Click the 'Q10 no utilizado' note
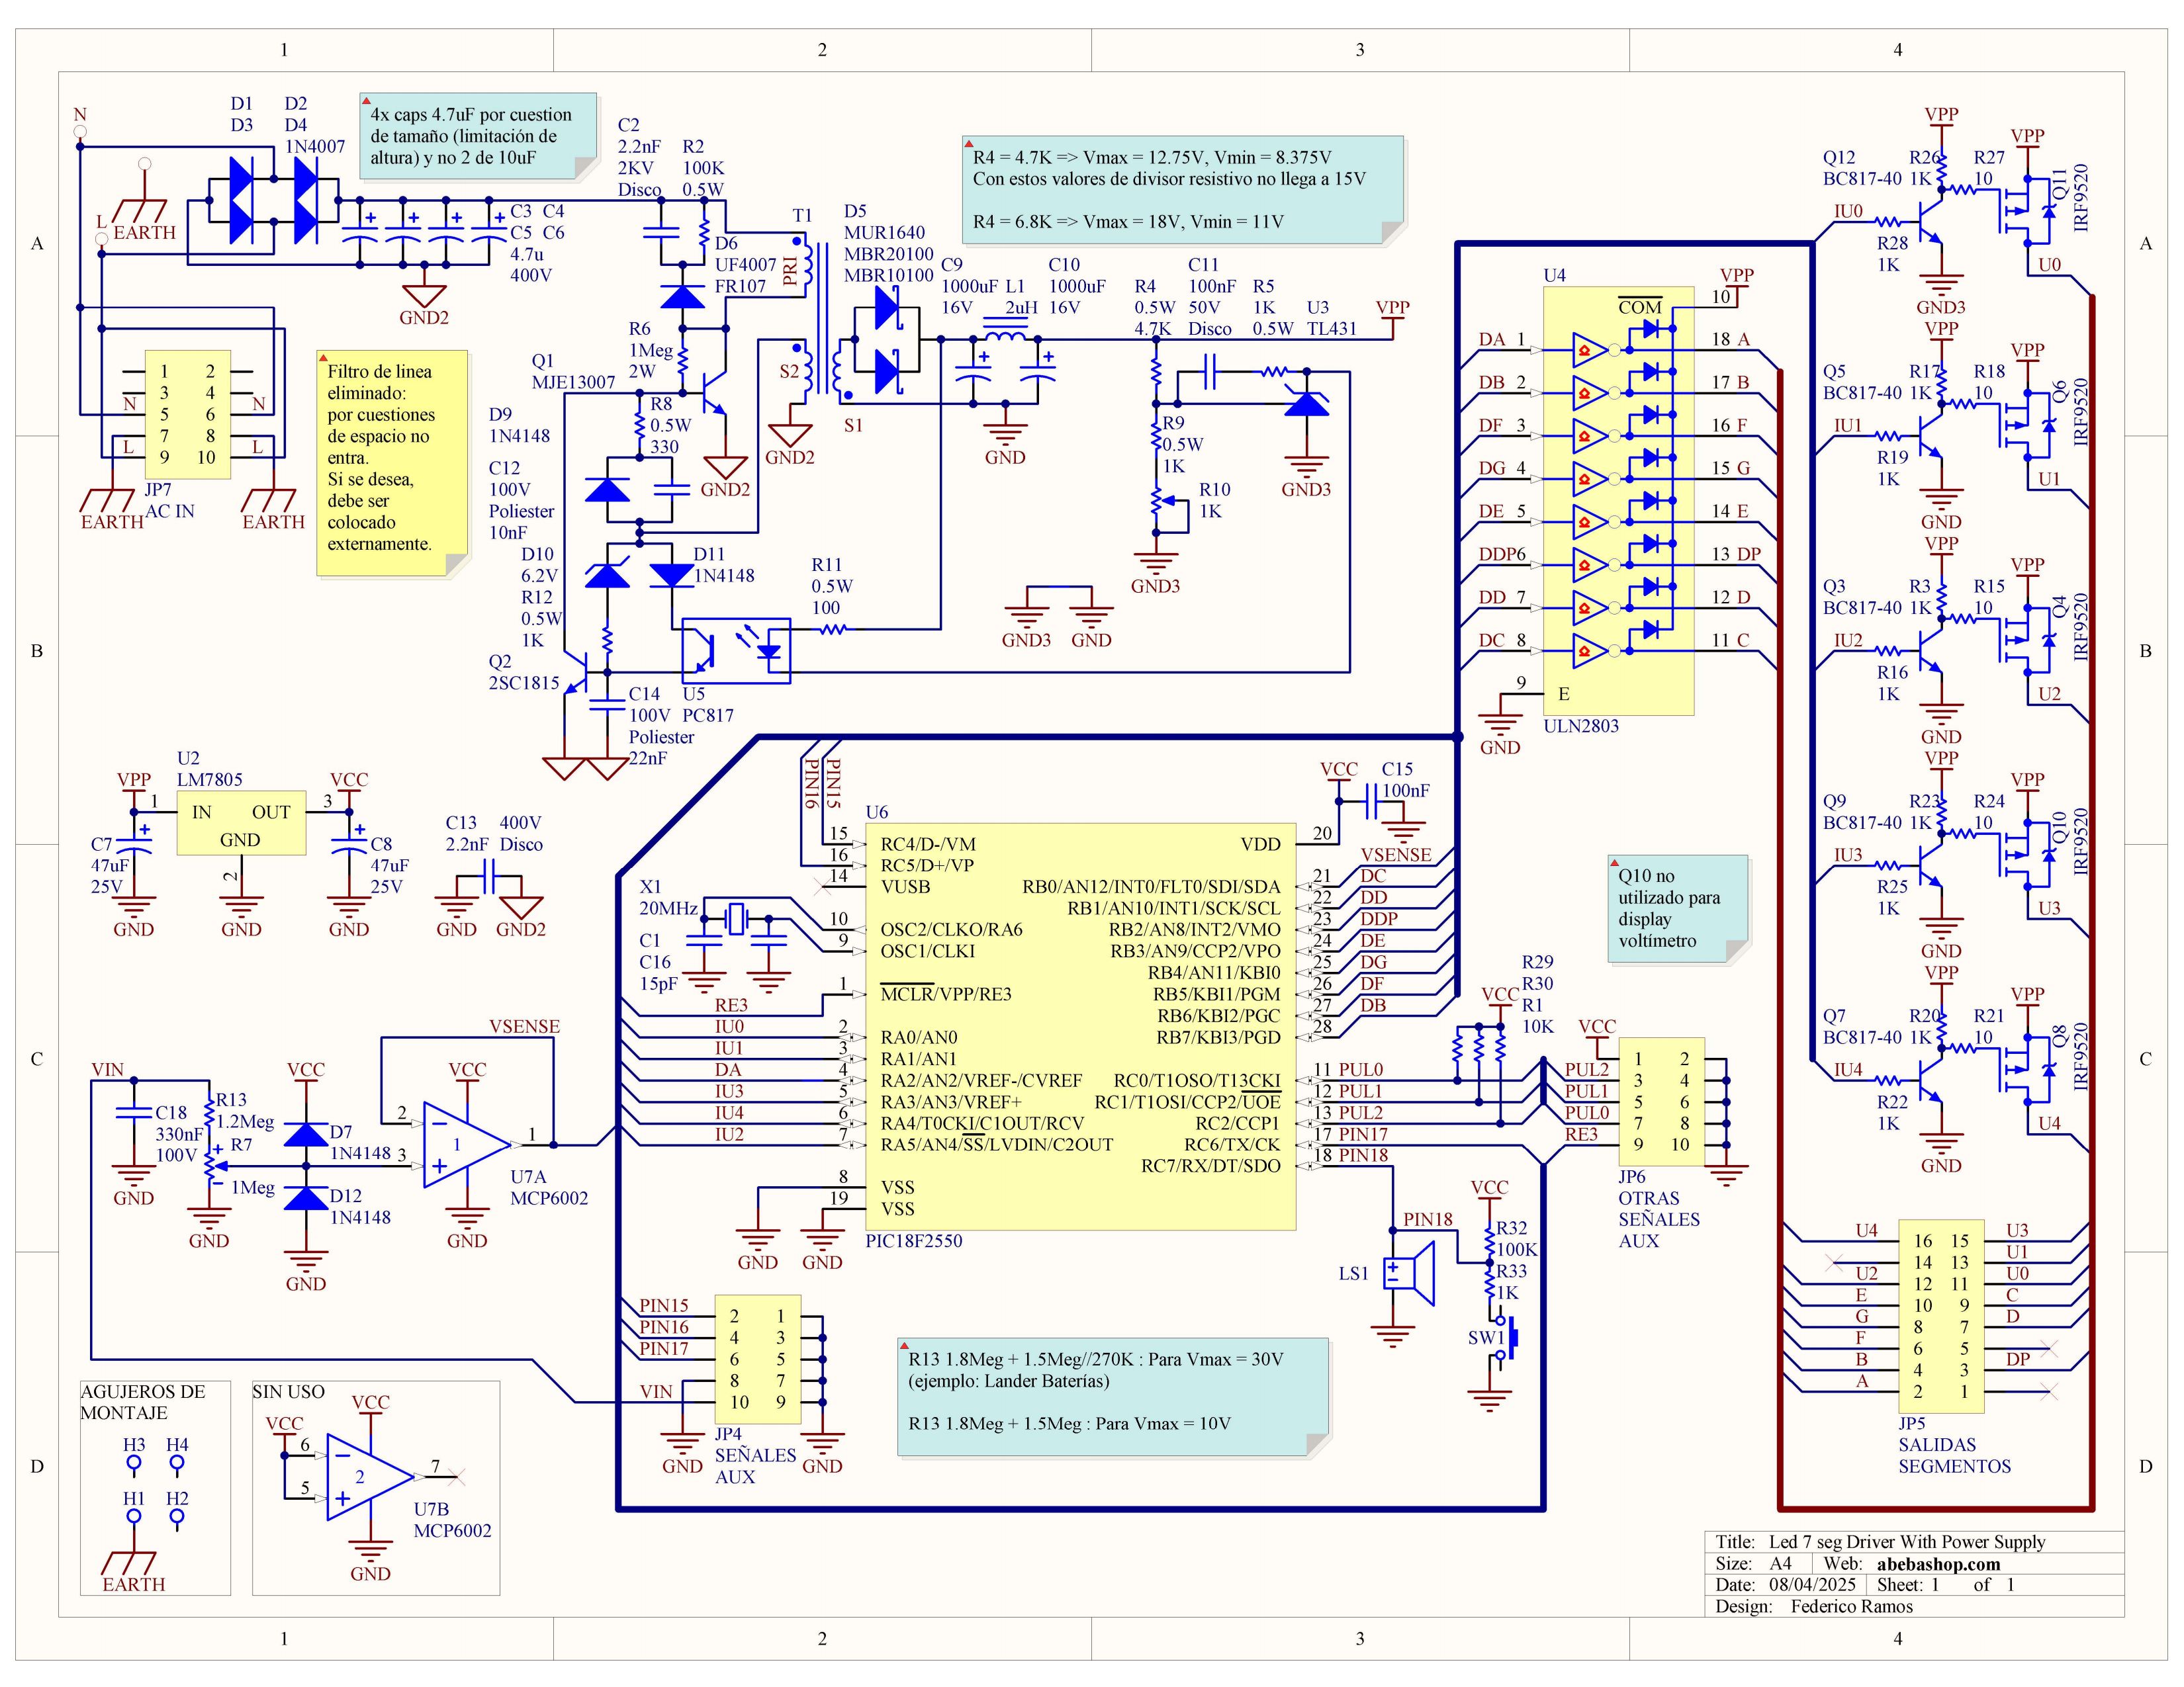Viewport: 2184px width, 1687px height. pyautogui.click(x=1677, y=908)
